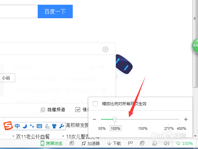Open Sogou skin shirt icon
Screen dimensions: 198x149
[x=54, y=126]
